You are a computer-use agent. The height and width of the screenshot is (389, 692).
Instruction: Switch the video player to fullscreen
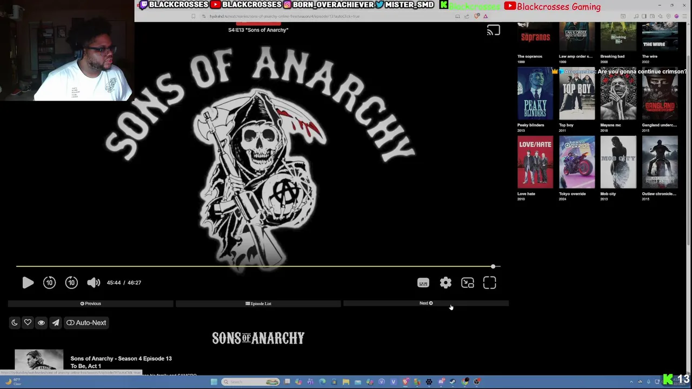coord(490,283)
